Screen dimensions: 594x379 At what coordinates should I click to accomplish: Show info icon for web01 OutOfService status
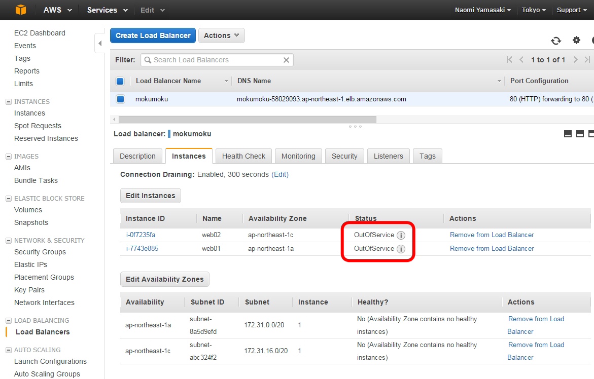pyautogui.click(x=401, y=249)
